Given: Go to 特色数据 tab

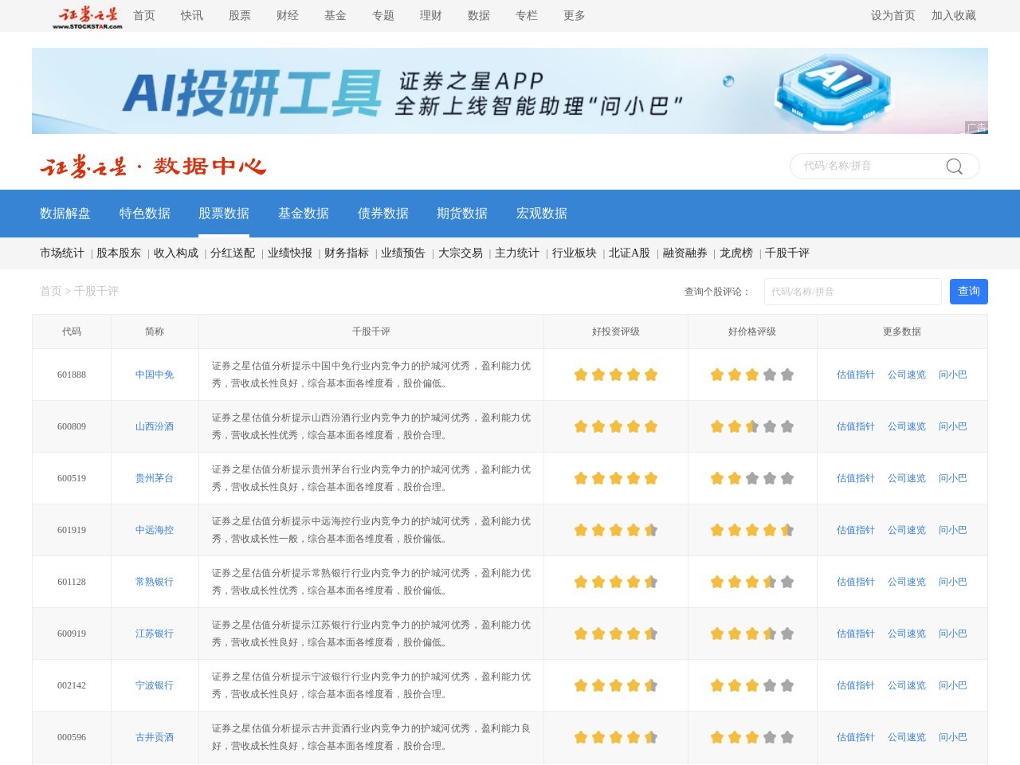Looking at the screenshot, I should pyautogui.click(x=145, y=214).
